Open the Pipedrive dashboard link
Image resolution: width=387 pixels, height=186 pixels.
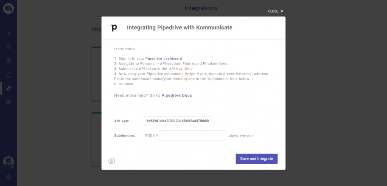(164, 58)
